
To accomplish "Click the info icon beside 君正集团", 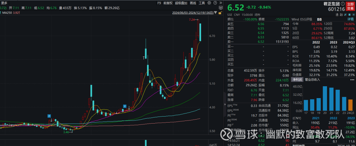I will point(343,4).
